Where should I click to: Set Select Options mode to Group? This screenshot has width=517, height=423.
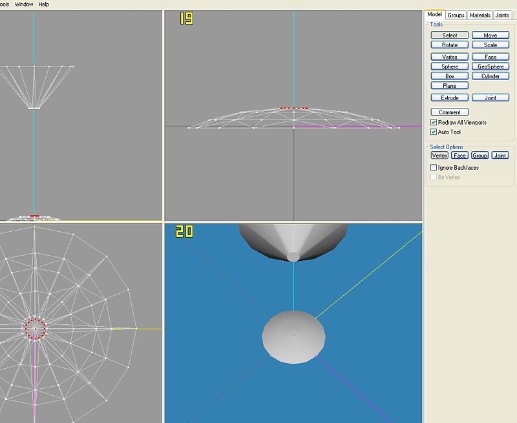[x=480, y=156]
